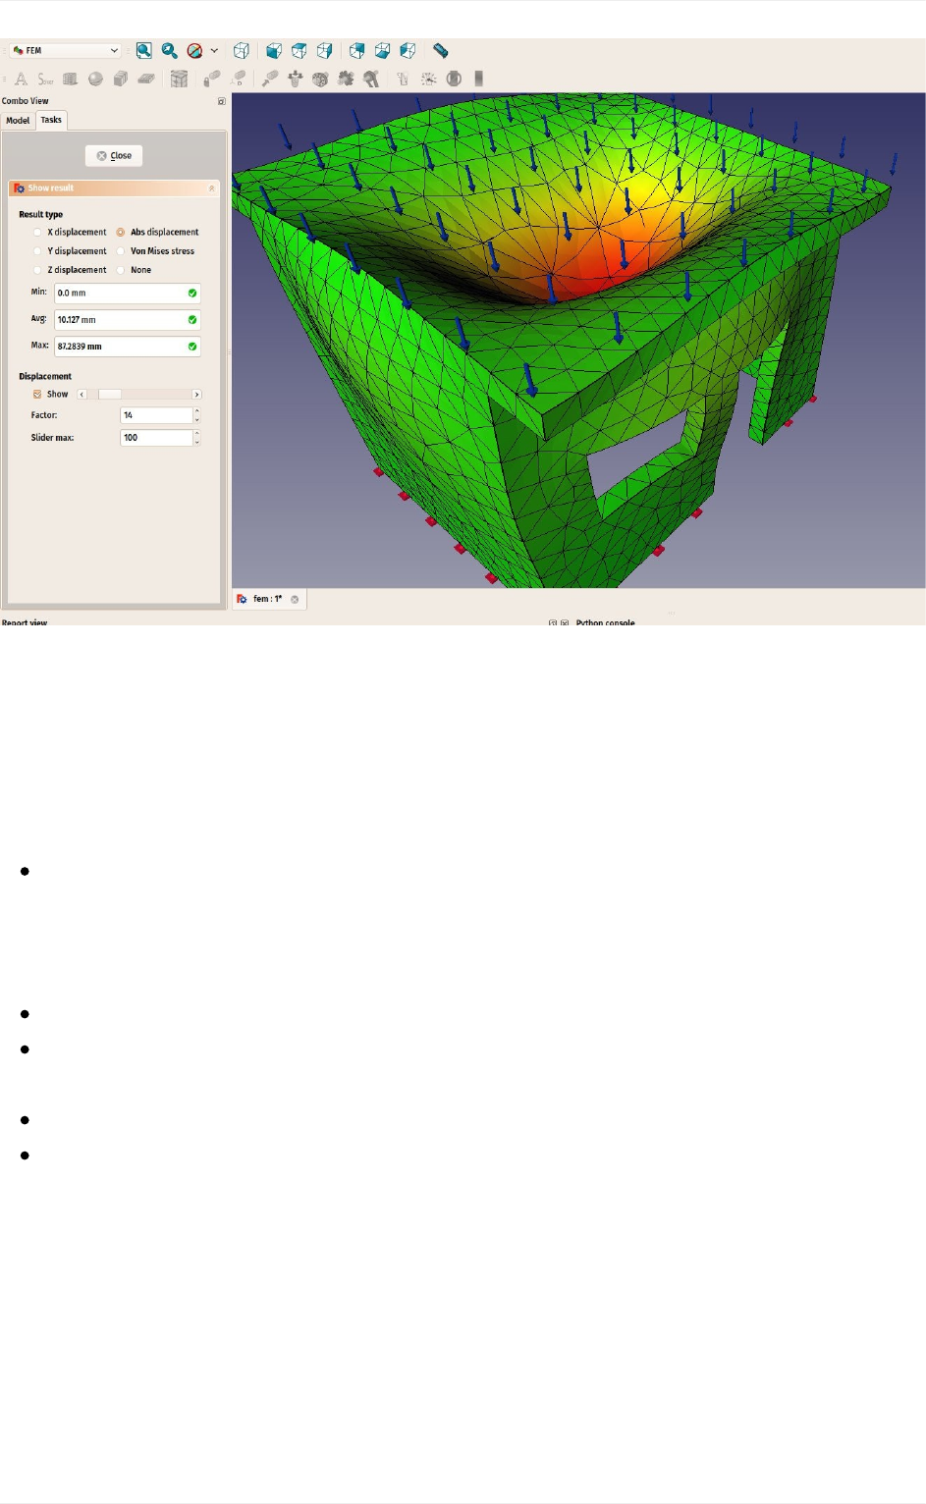Click the Solver toolbar icon
This screenshot has width=926, height=1504.
(45, 79)
